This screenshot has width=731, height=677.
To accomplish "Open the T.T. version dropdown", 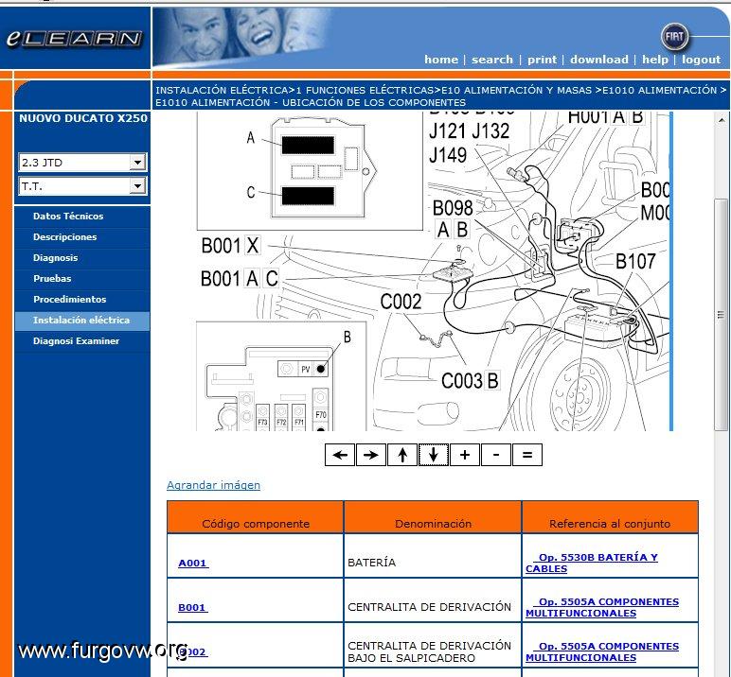I will click(82, 186).
